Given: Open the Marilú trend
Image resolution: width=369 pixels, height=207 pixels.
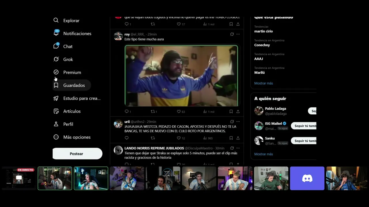Looking at the screenshot, I should click(259, 73).
